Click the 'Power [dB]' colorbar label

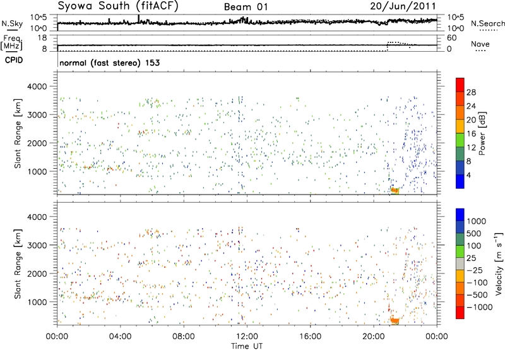[482, 133]
